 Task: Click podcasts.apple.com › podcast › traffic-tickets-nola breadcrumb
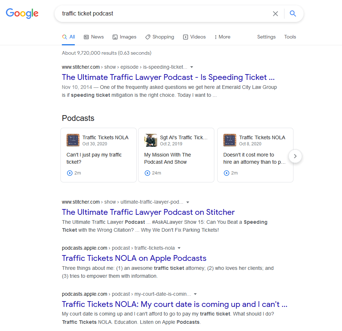tap(118, 248)
